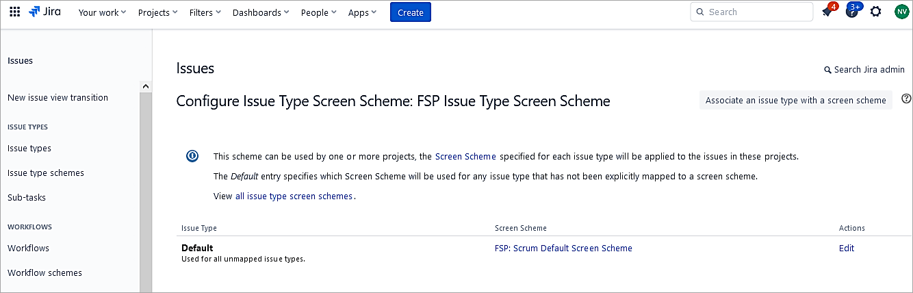Open the help question mark icon
Image resolution: width=913 pixels, height=293 pixels.
[x=851, y=12]
